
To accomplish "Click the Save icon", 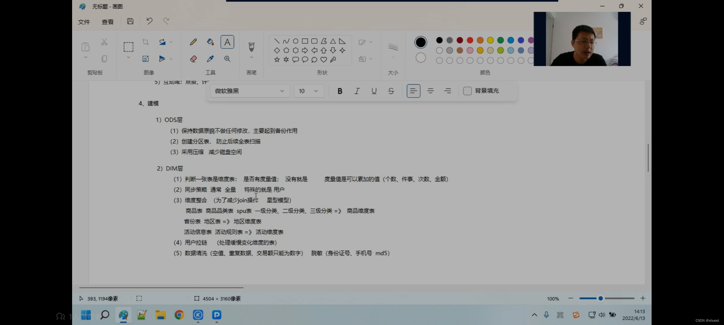I will pos(130,21).
